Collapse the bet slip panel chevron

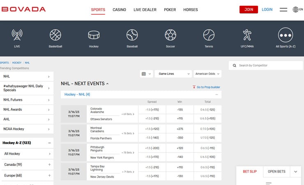(295, 171)
